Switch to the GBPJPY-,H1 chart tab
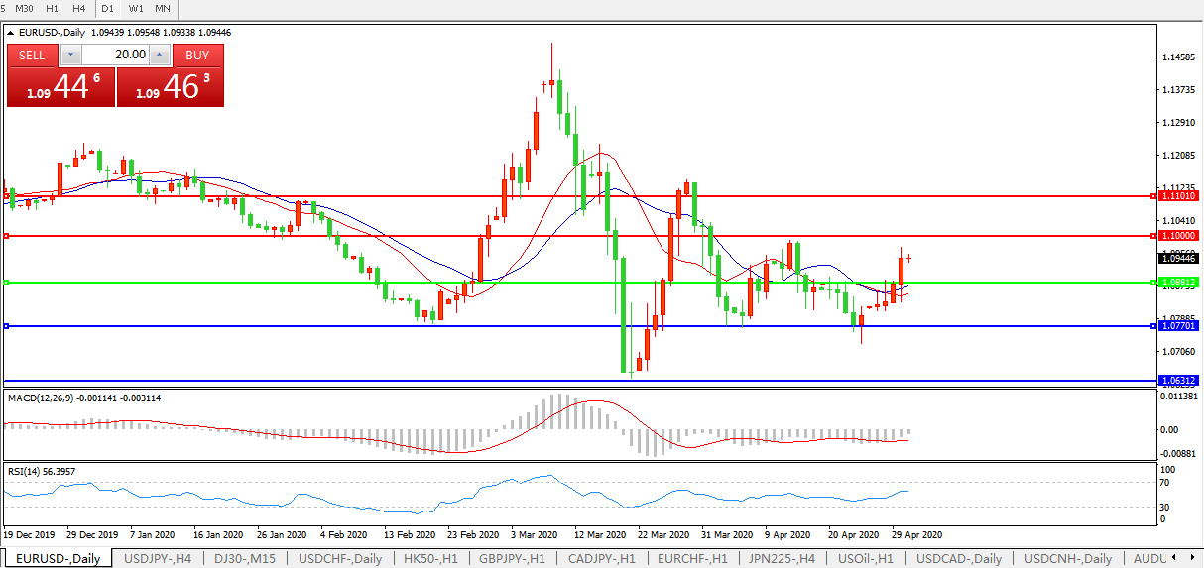The image size is (1204, 568). 511,558
